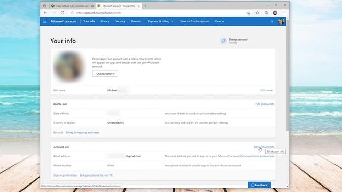Click Link your phone to your PC

point(96,175)
